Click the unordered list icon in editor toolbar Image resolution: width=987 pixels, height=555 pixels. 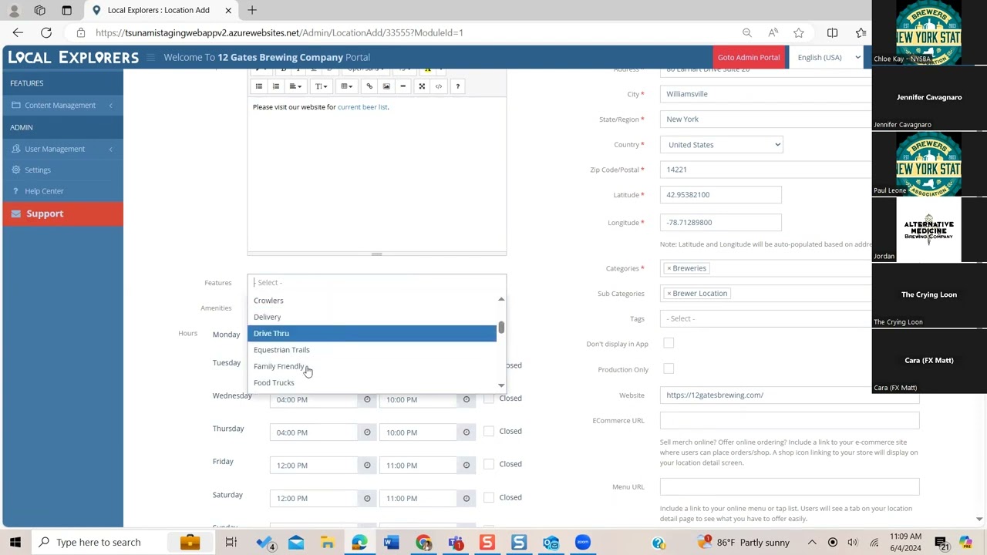click(259, 86)
